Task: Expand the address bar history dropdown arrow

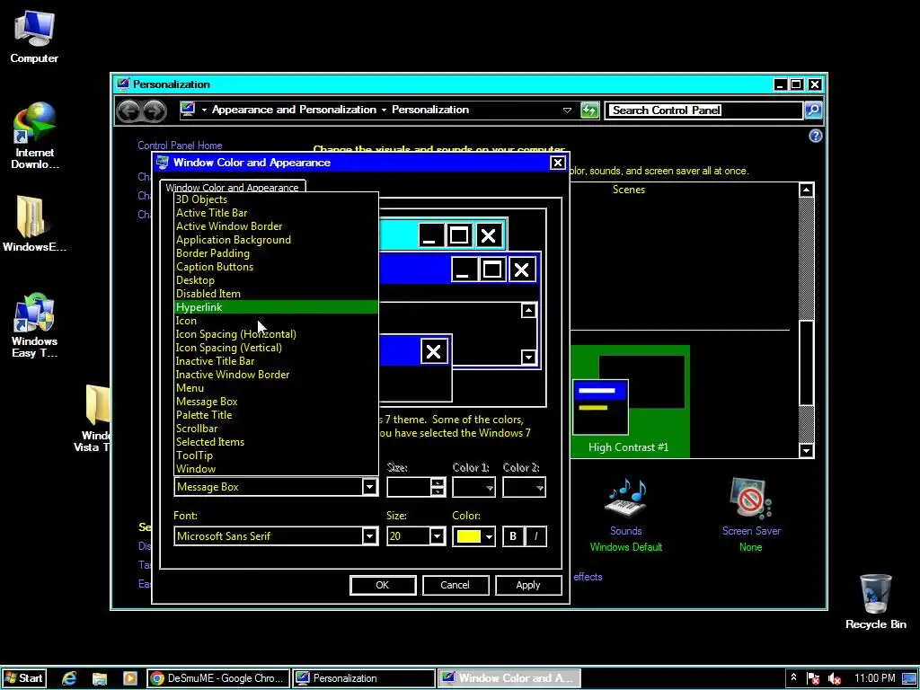Action: tap(567, 111)
